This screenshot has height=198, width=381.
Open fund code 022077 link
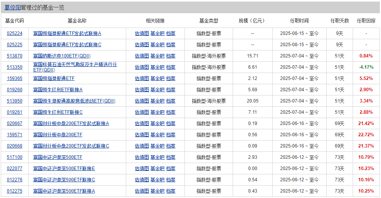click(15, 168)
